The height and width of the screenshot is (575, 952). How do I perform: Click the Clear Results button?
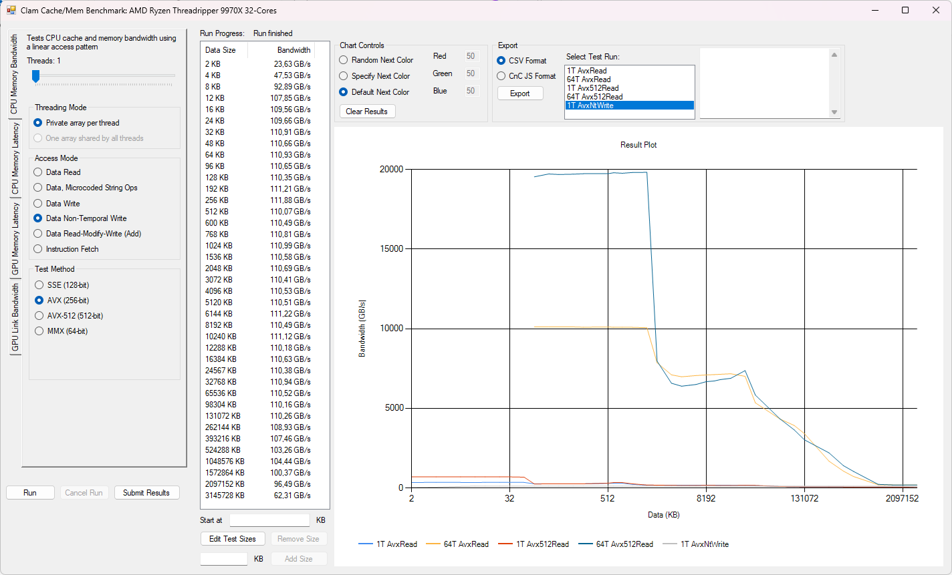[x=367, y=112]
